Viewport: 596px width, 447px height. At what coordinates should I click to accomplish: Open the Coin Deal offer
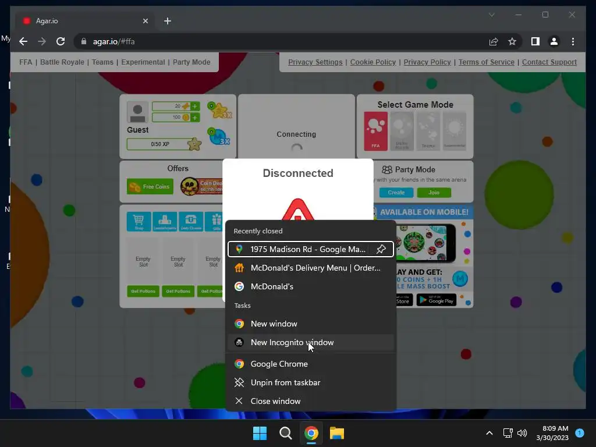(x=201, y=186)
